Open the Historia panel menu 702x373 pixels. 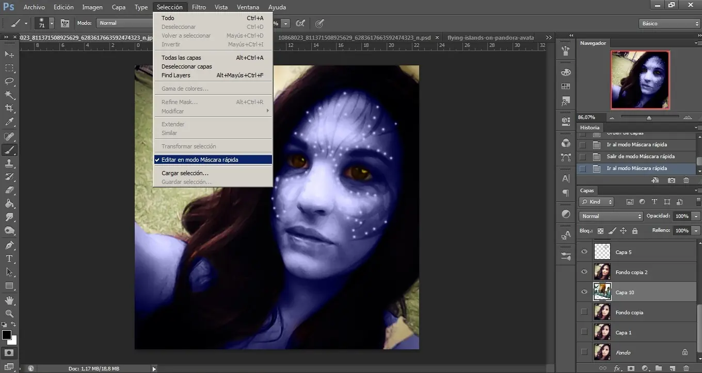pos(697,128)
